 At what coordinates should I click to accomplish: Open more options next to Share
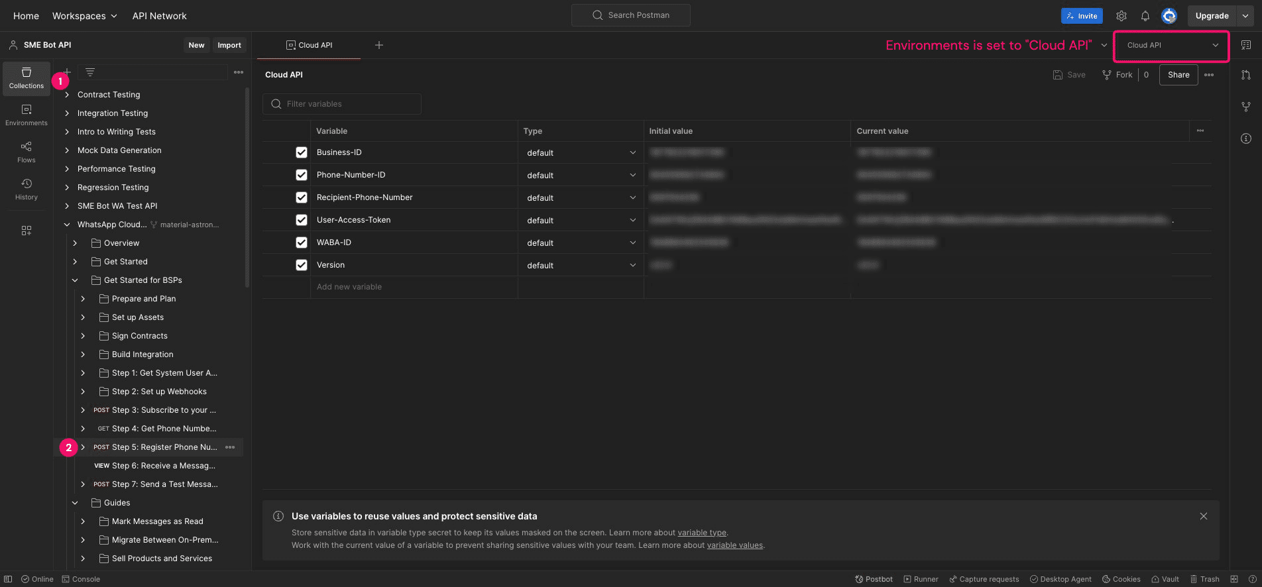(1209, 75)
